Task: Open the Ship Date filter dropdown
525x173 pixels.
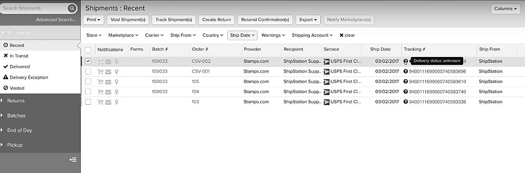Action: click(x=242, y=35)
